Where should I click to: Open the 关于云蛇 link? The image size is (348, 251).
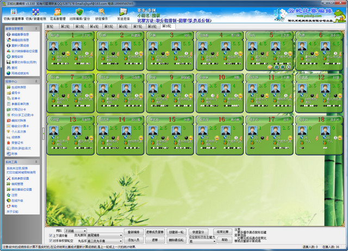tap(13, 211)
